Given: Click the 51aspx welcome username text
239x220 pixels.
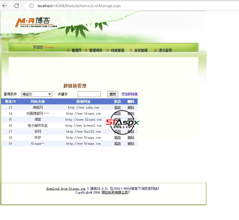Looking at the screenshot, I should click(x=49, y=47).
